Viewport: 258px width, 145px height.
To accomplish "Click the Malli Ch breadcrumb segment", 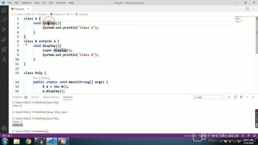I will click(30, 14).
